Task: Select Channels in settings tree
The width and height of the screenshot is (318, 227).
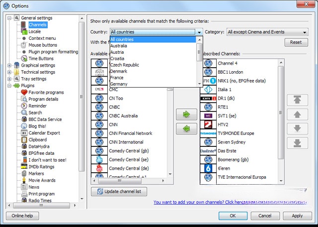Action: pyautogui.click(x=38, y=25)
